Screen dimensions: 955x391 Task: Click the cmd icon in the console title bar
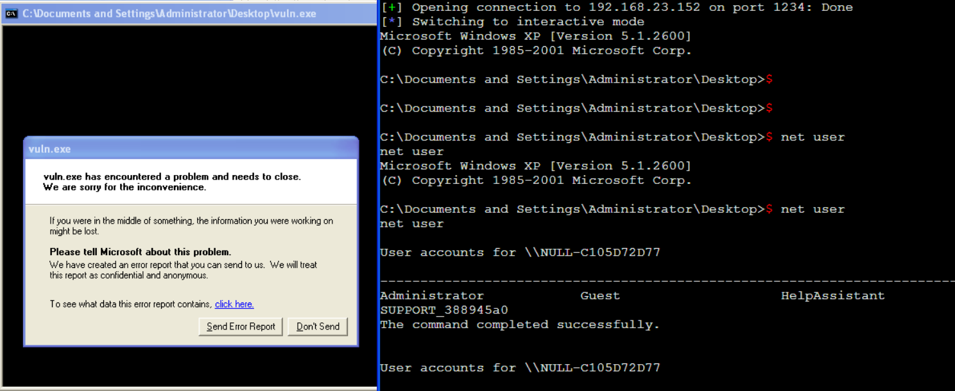coord(11,13)
